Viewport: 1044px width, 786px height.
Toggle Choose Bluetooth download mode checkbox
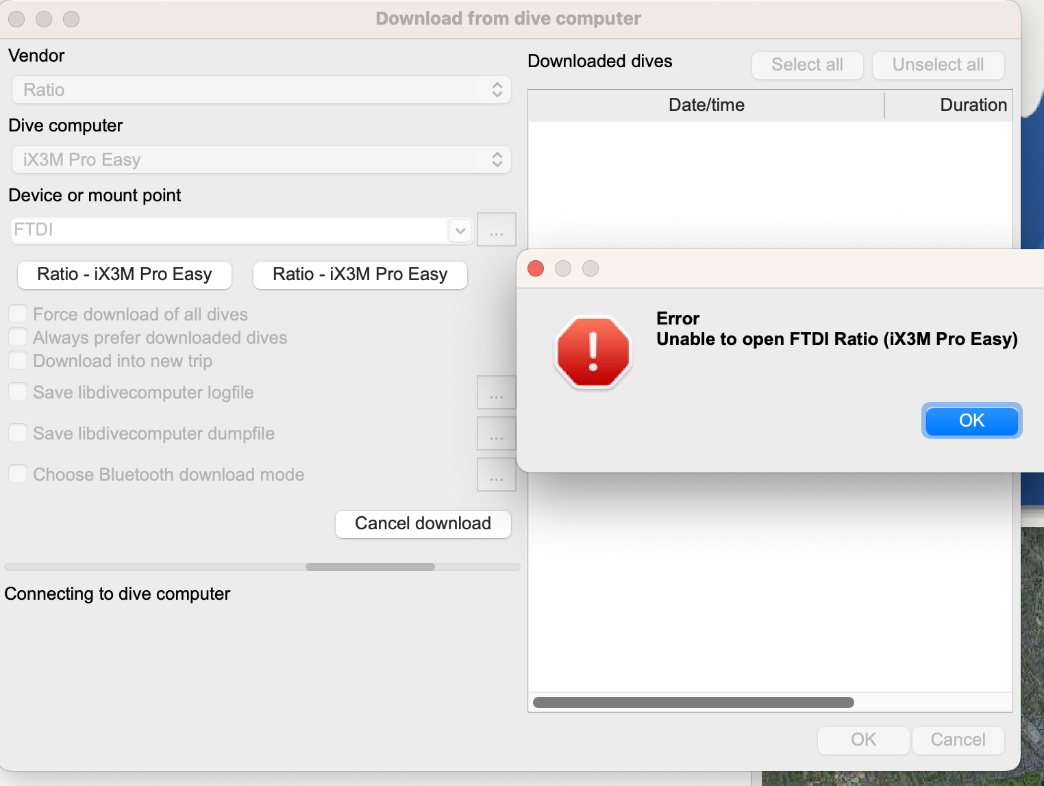click(18, 474)
